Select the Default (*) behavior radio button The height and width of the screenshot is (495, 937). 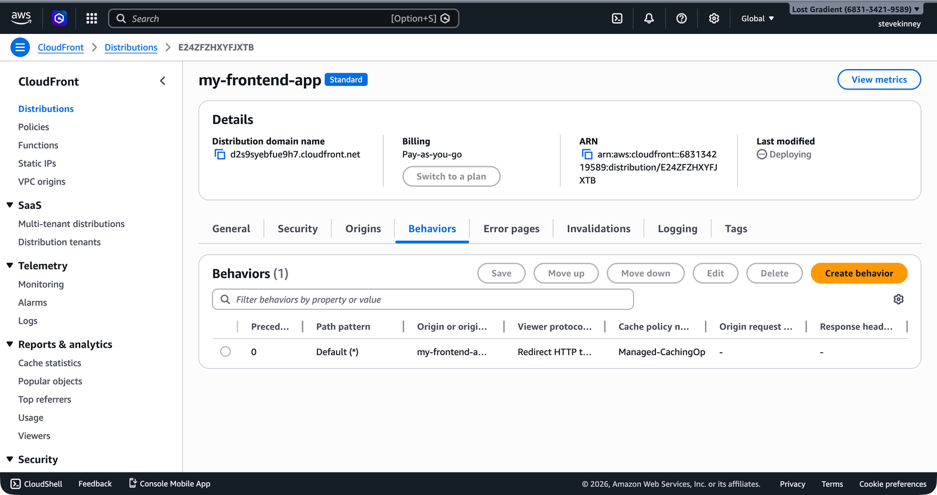tap(225, 352)
